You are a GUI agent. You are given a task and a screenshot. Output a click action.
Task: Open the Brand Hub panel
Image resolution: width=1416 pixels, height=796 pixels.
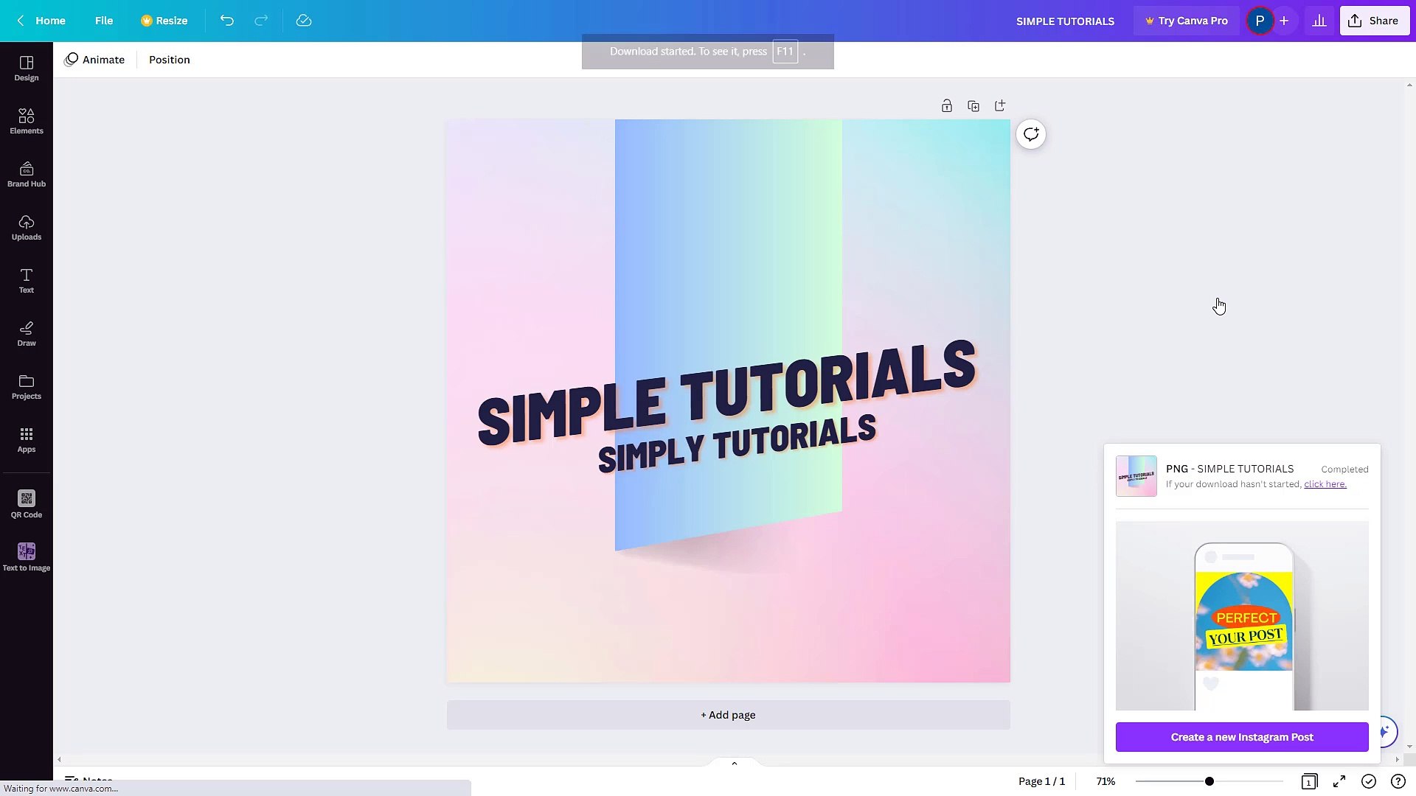tap(26, 174)
